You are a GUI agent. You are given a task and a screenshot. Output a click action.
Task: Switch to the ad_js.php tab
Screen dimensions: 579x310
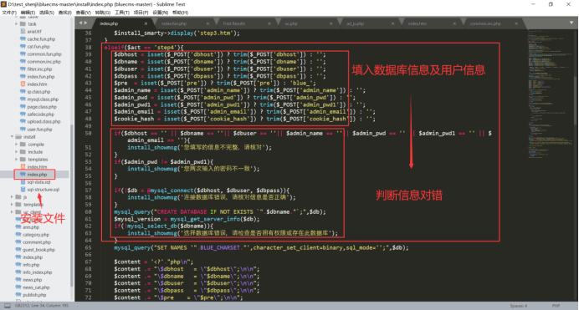point(355,23)
